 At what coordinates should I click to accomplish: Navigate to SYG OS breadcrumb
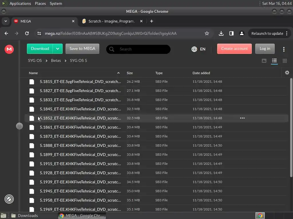pos(35,60)
